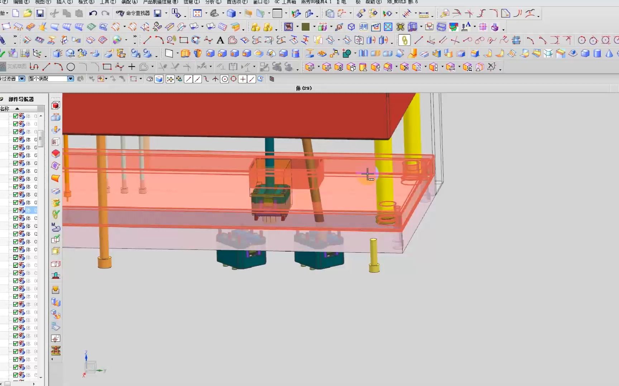This screenshot has height=386, width=619.
Task: Toggle snap to existing point
Action: 243,79
